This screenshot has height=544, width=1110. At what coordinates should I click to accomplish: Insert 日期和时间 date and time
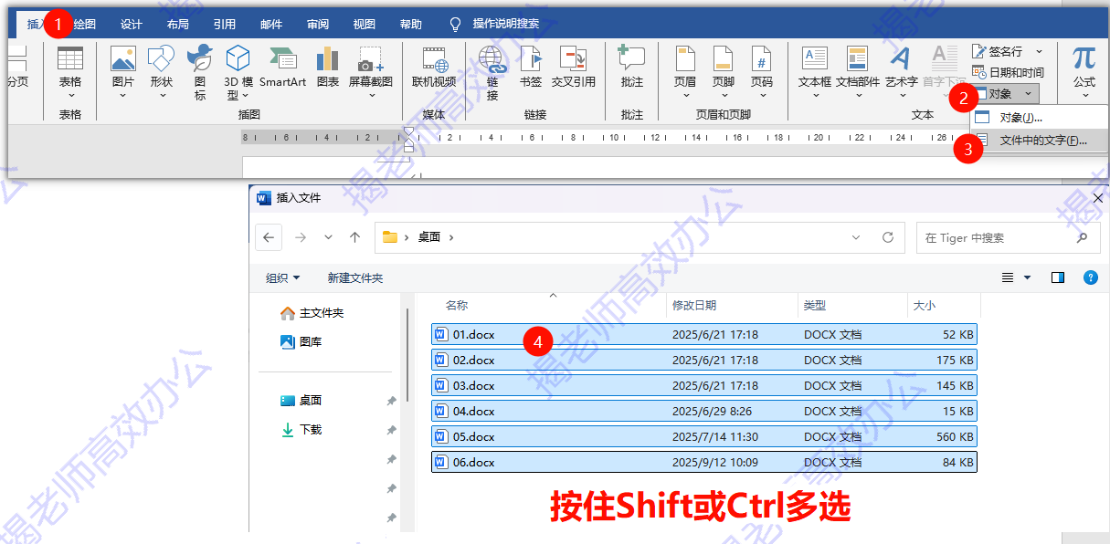click(1008, 72)
